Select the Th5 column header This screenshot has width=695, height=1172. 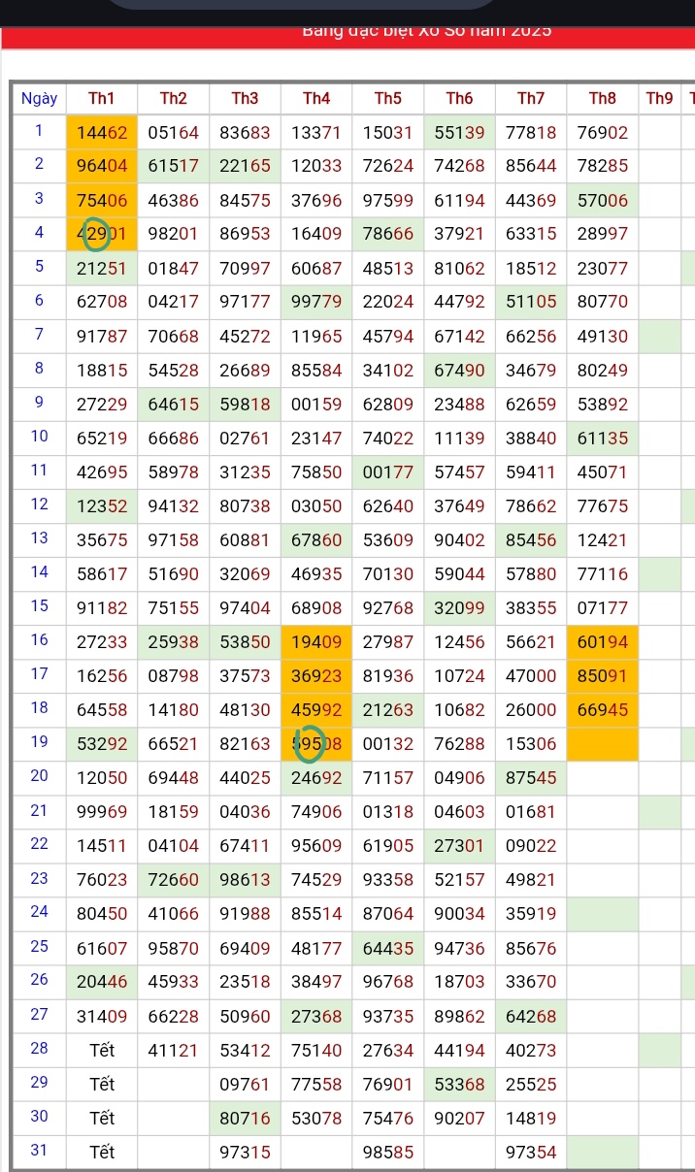click(387, 98)
